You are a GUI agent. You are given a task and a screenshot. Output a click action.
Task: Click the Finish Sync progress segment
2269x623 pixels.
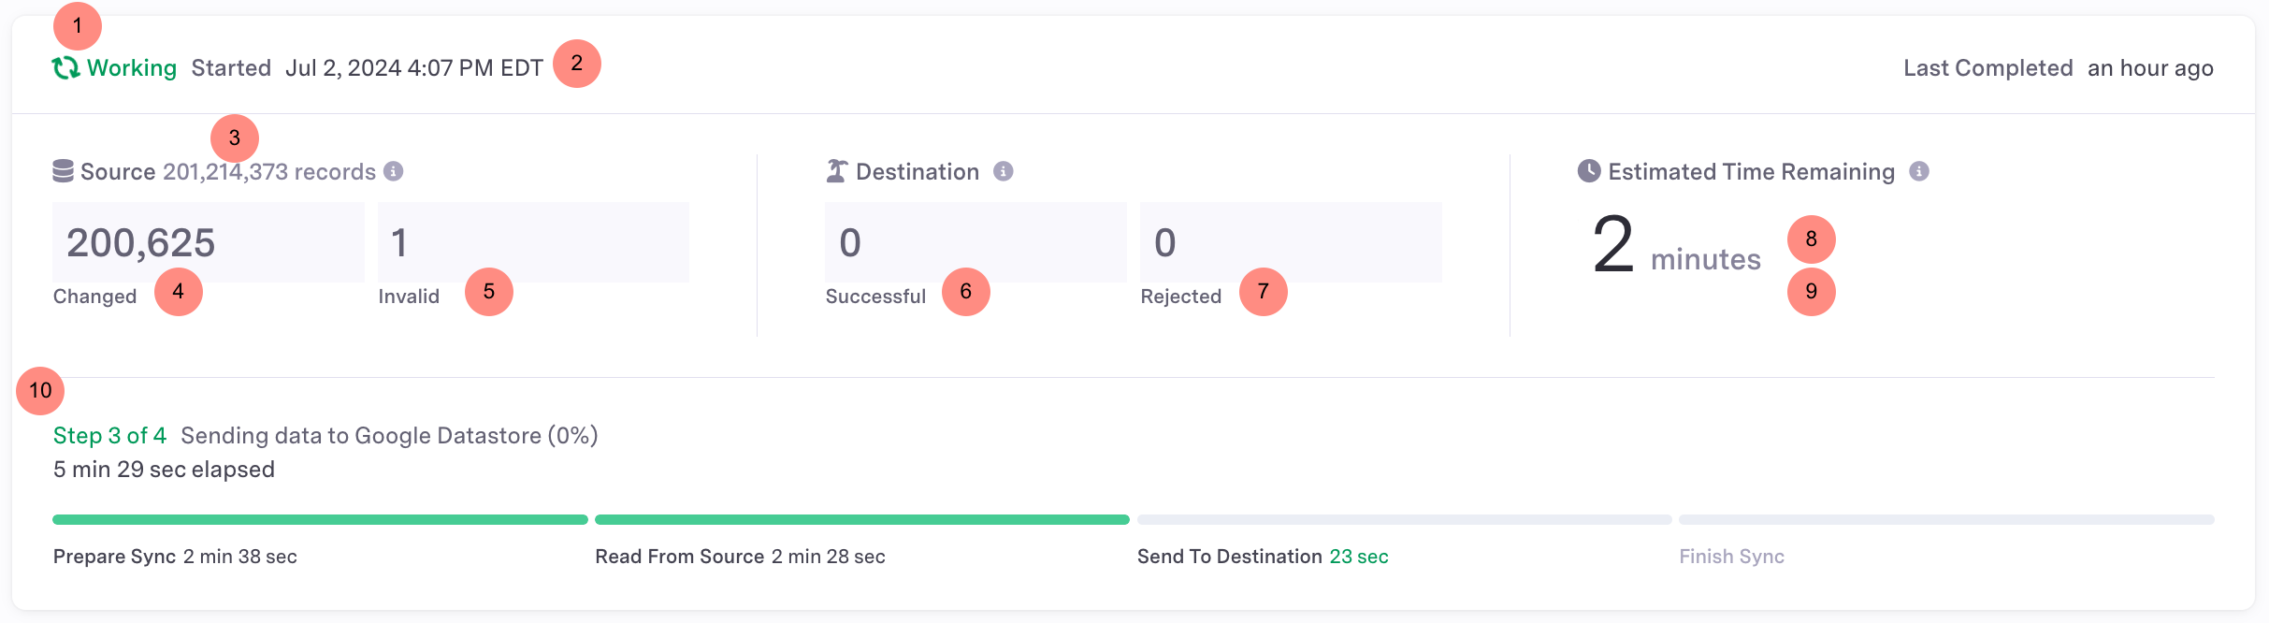pyautogui.click(x=1945, y=519)
